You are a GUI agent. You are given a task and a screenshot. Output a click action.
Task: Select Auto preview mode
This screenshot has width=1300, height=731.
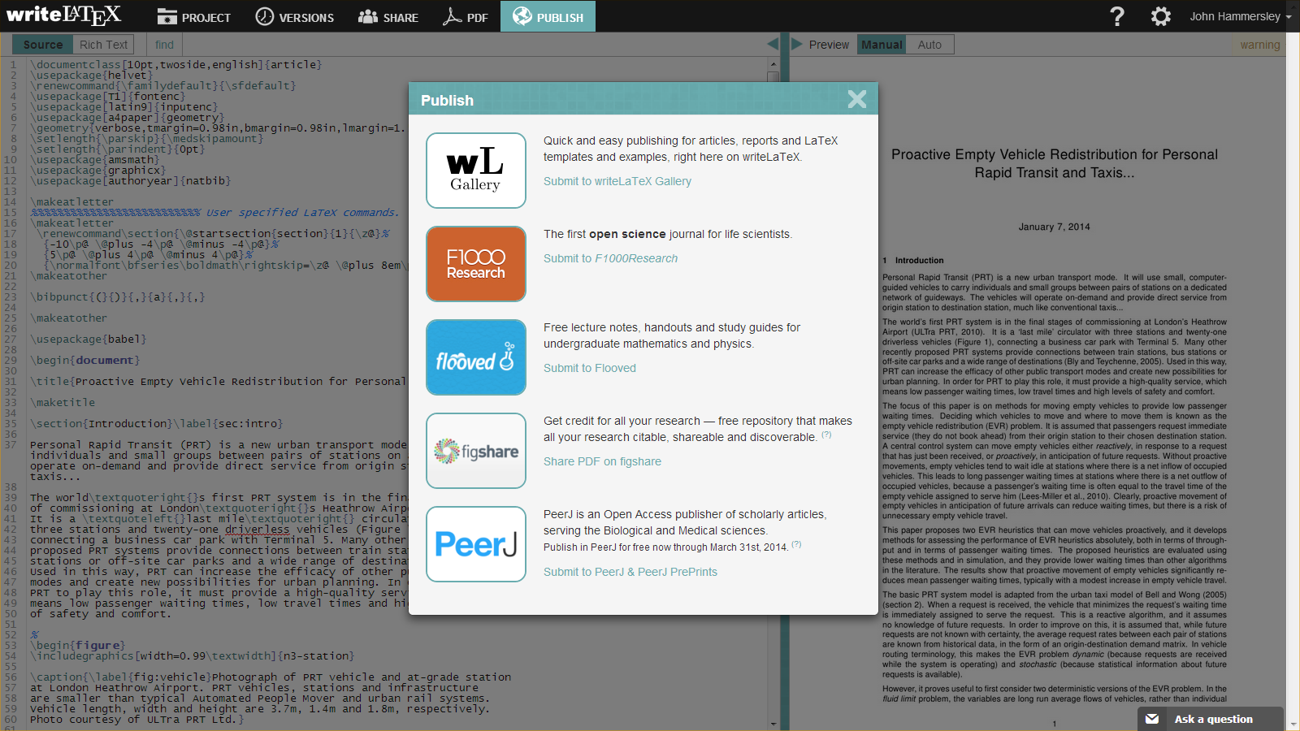point(929,45)
